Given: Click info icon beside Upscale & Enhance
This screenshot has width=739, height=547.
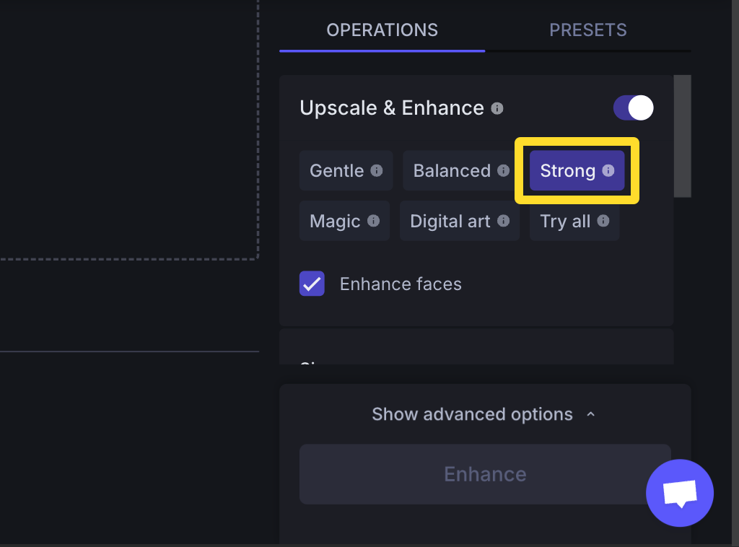Looking at the screenshot, I should coord(497,108).
